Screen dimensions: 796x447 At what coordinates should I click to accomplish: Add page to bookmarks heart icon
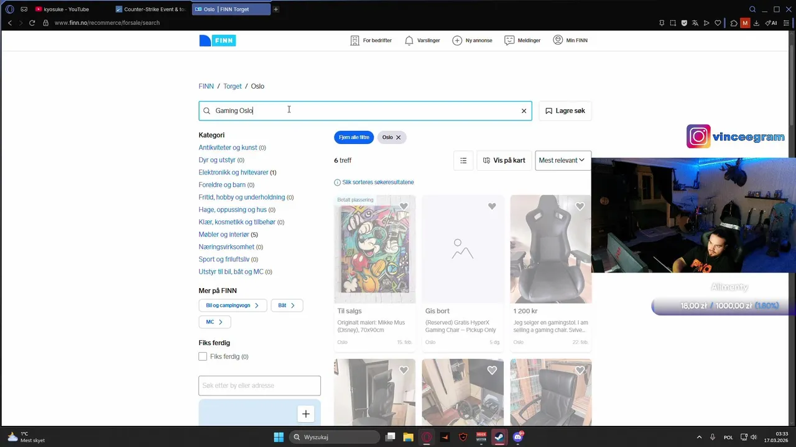(x=718, y=23)
